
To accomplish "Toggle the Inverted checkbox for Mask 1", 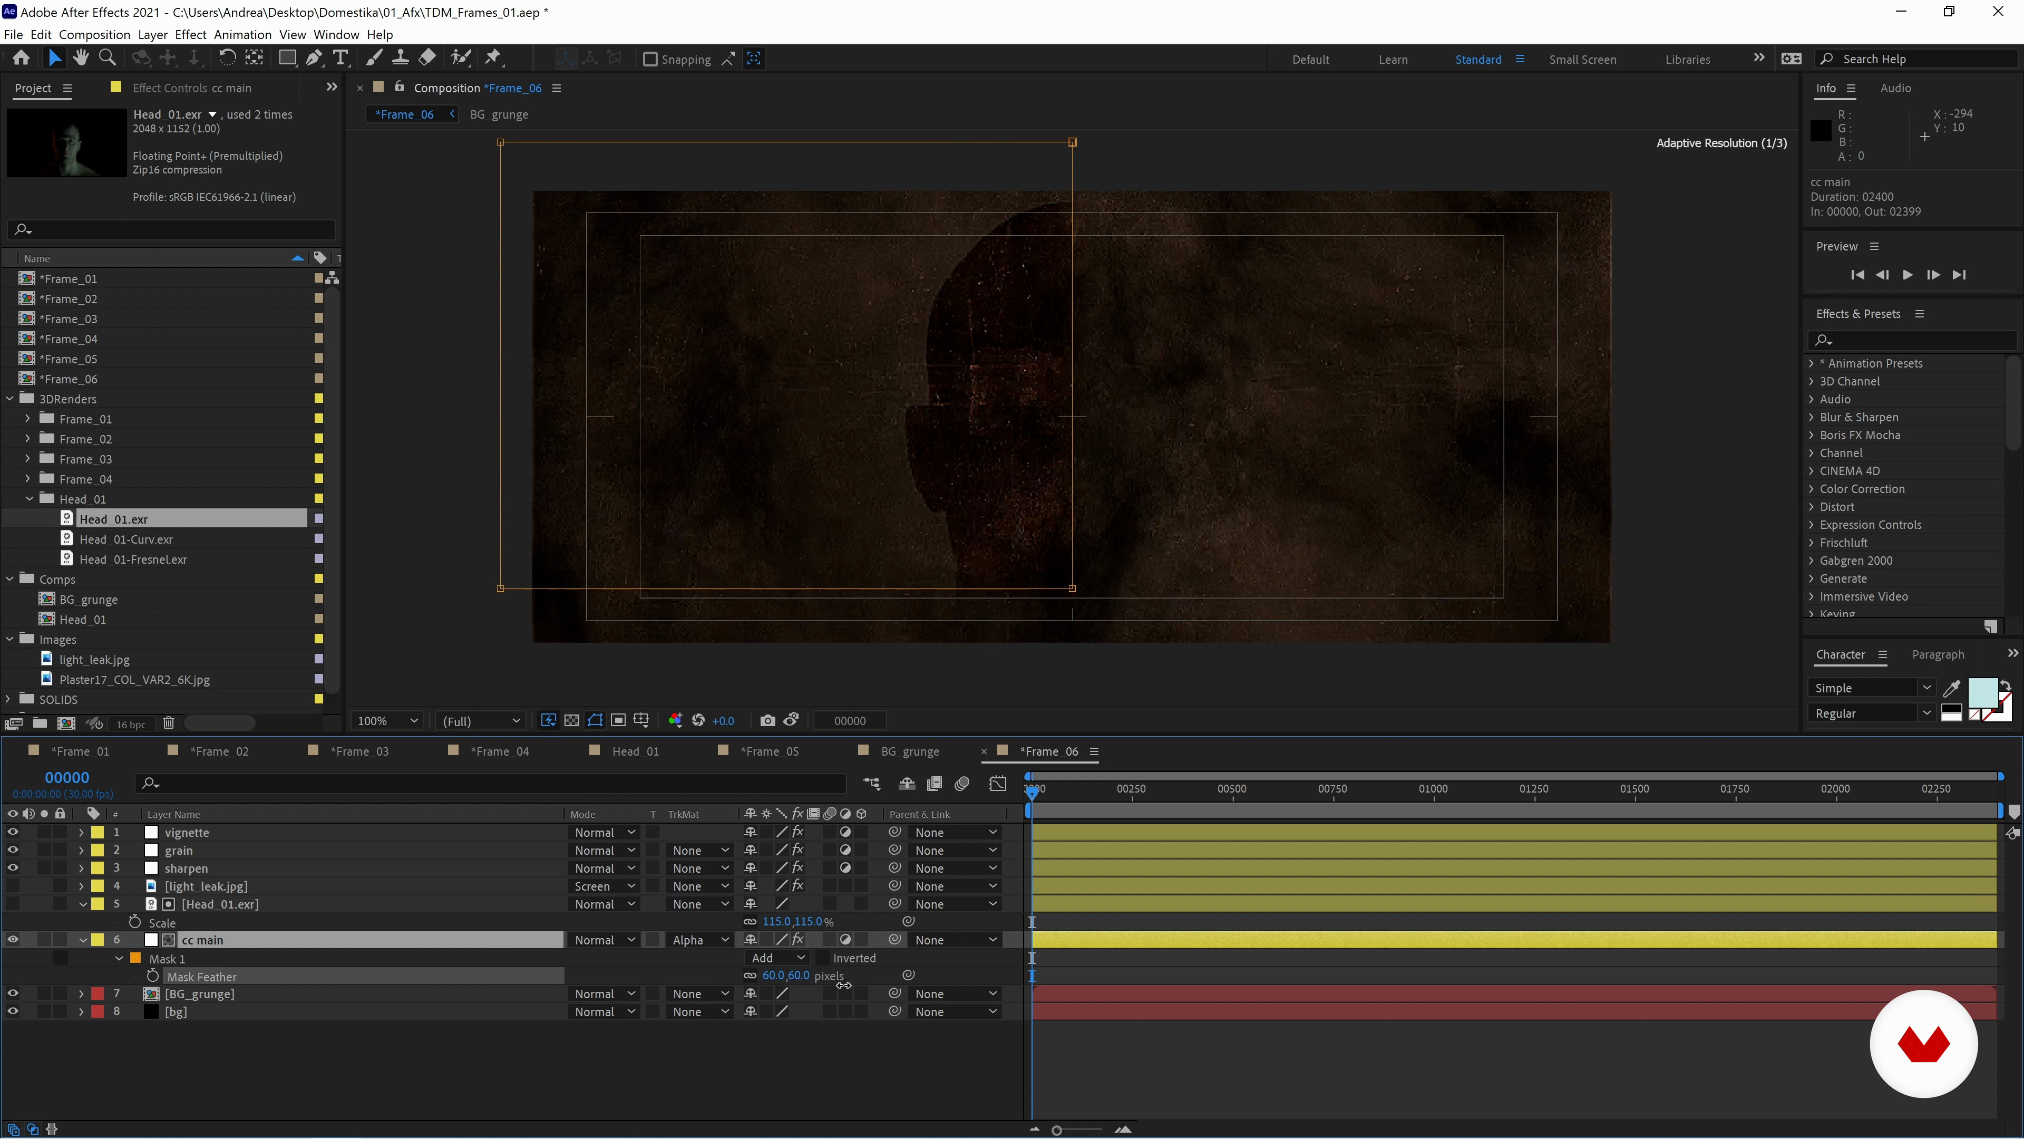I will (x=823, y=958).
